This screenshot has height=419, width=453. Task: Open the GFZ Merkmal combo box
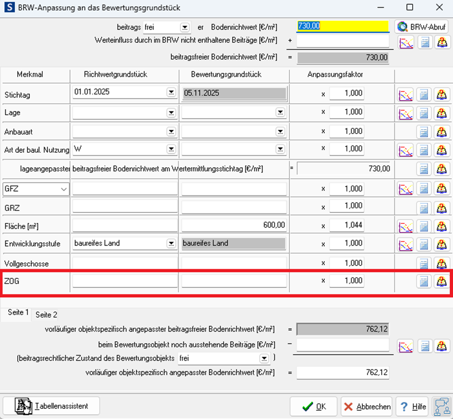(x=64, y=189)
